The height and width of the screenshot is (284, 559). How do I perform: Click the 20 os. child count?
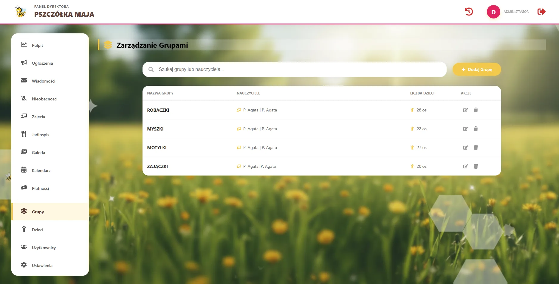tap(422, 166)
